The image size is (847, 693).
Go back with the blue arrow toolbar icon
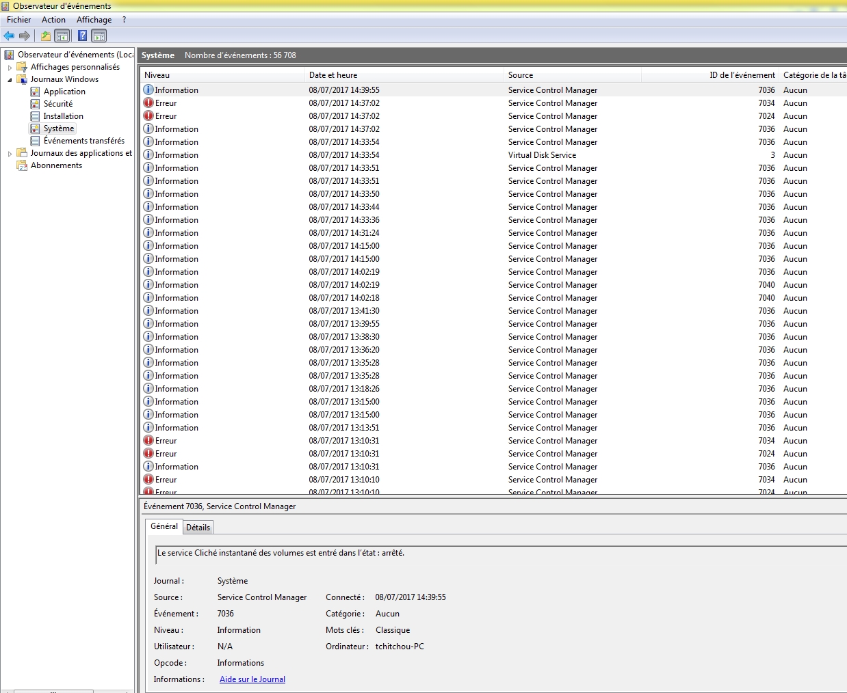pyautogui.click(x=9, y=36)
